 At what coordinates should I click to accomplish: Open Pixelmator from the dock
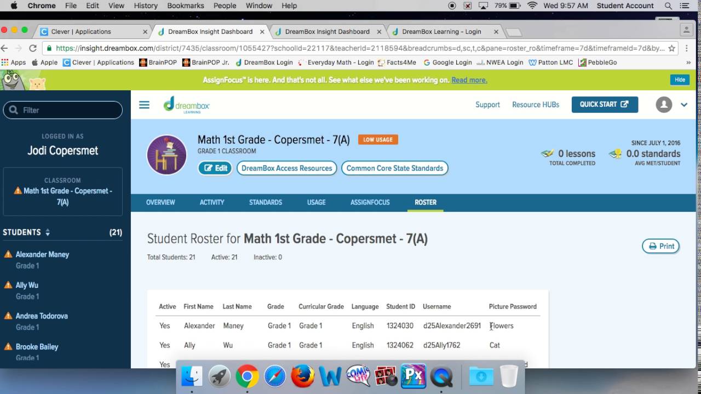point(413,376)
